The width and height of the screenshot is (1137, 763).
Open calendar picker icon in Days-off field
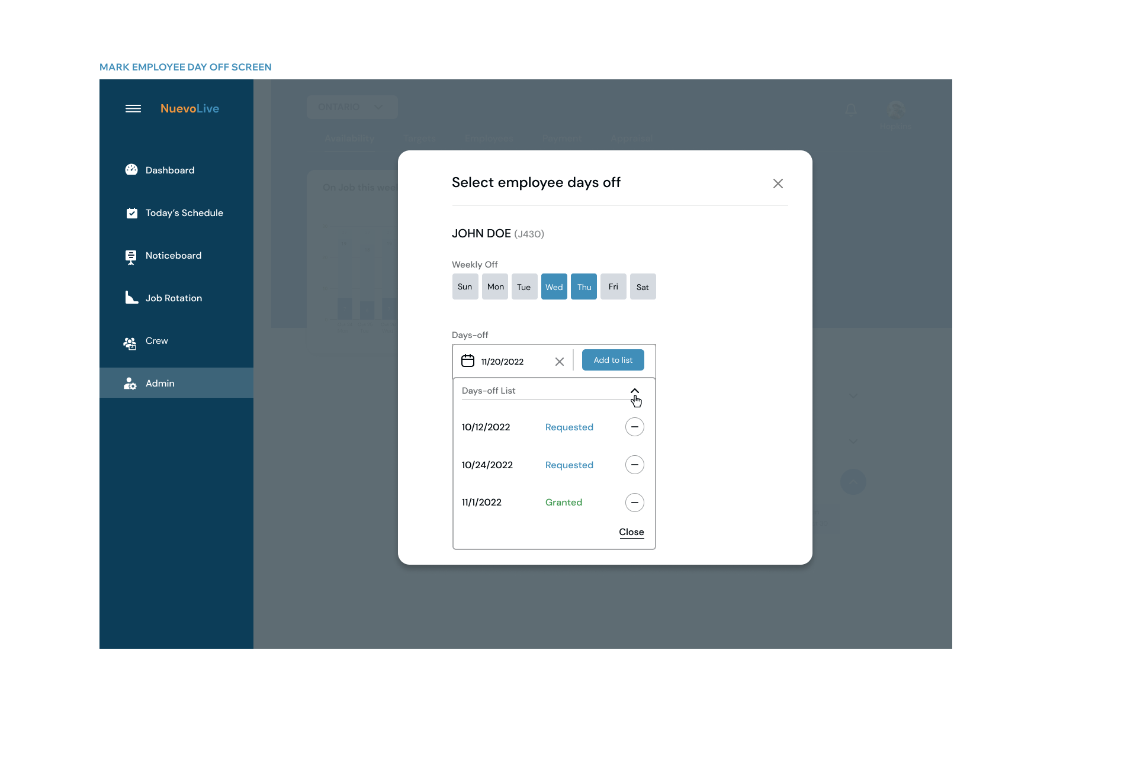pos(468,360)
